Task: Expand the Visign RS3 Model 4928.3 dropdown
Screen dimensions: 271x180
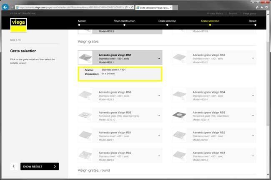Action: [159, 96]
